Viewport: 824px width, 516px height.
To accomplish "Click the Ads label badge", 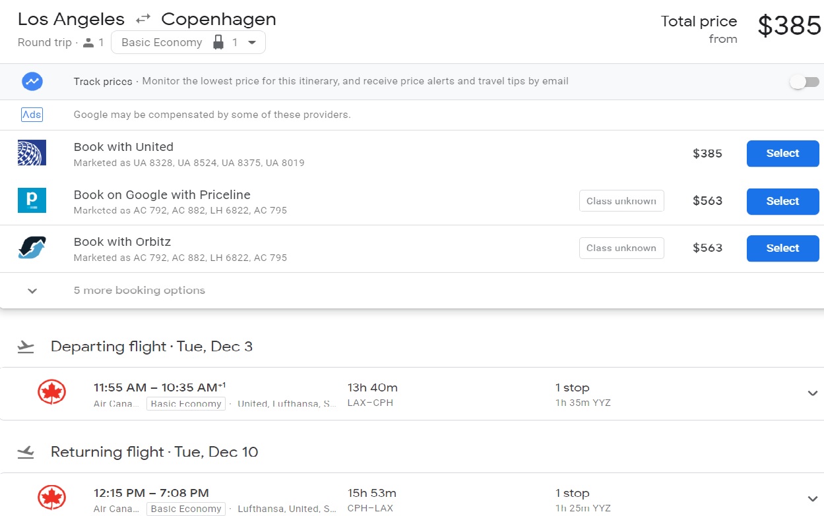I will [x=32, y=115].
